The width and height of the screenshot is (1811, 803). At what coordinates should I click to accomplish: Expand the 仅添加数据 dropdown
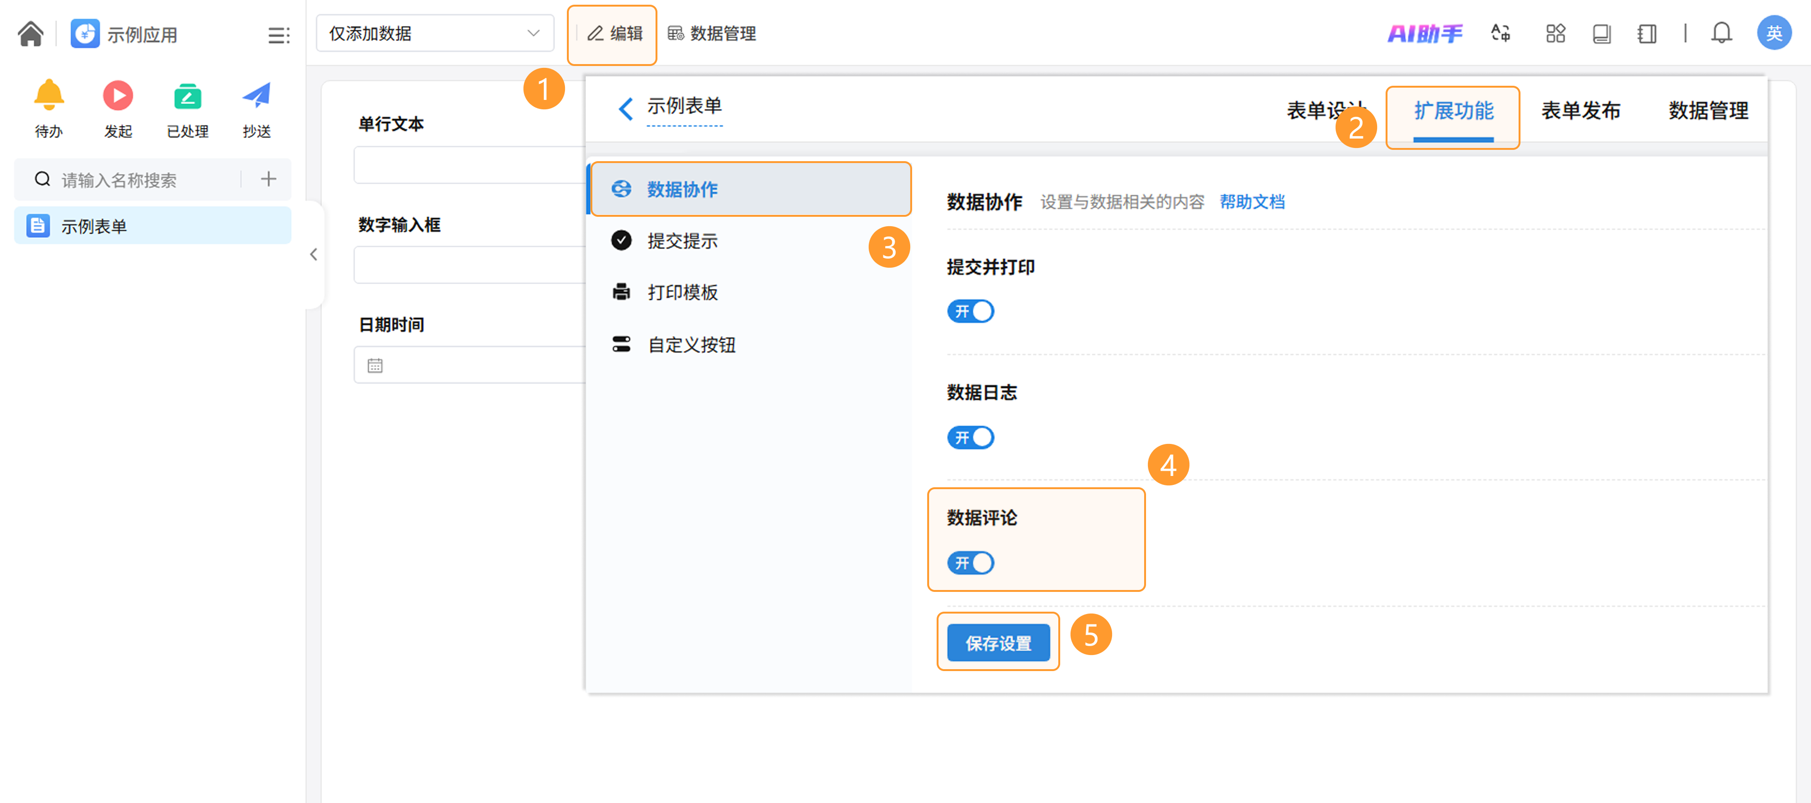tap(434, 33)
